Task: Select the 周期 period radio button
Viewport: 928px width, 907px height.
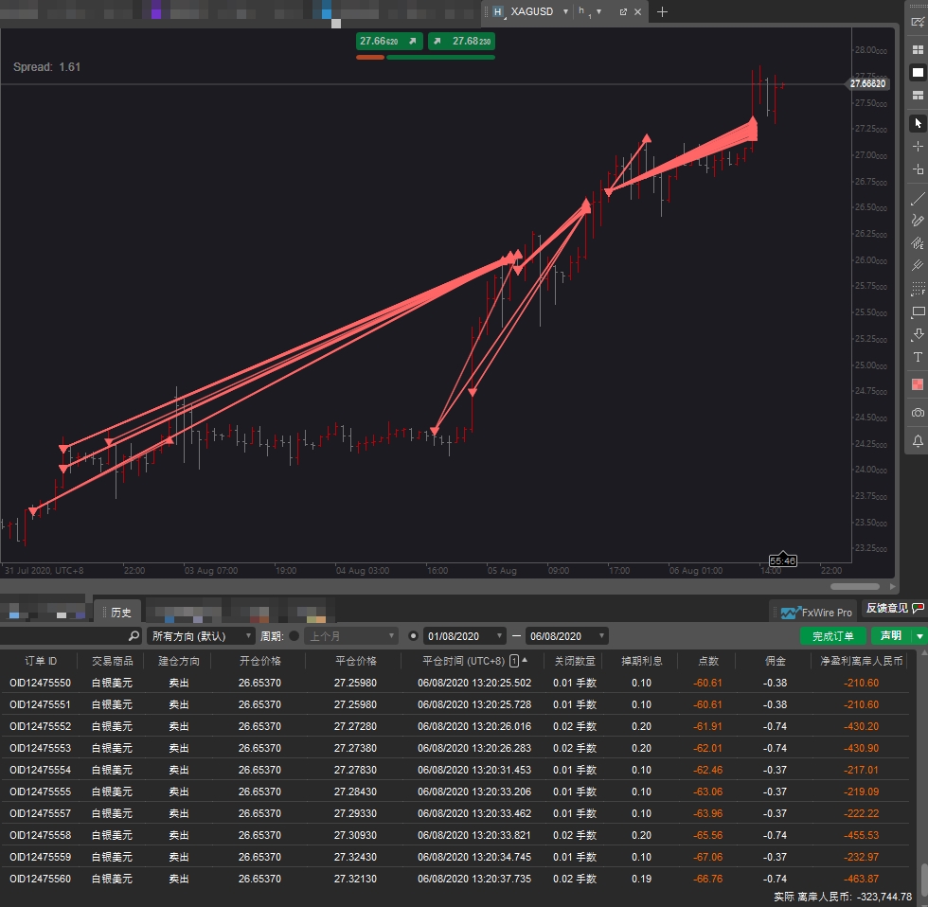Action: coord(294,636)
